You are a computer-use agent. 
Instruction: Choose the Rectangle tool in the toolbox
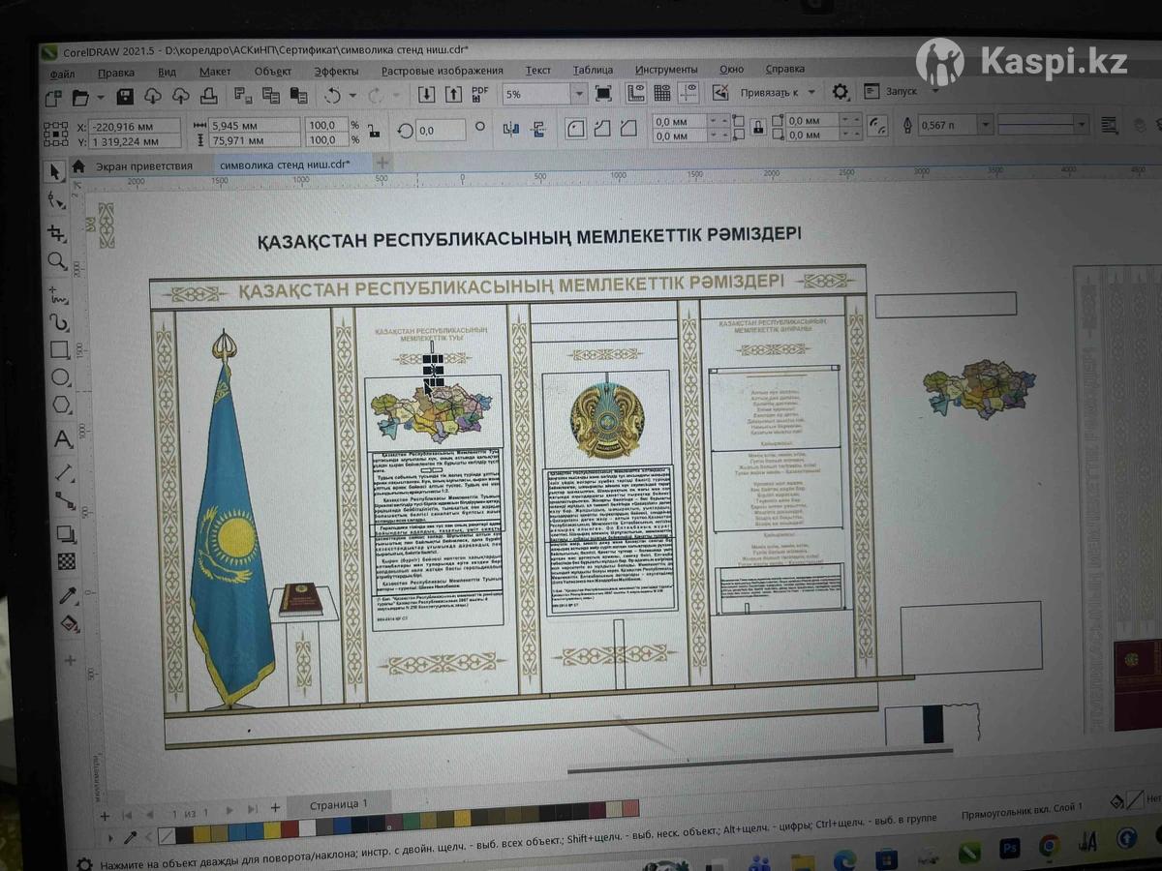(x=60, y=349)
